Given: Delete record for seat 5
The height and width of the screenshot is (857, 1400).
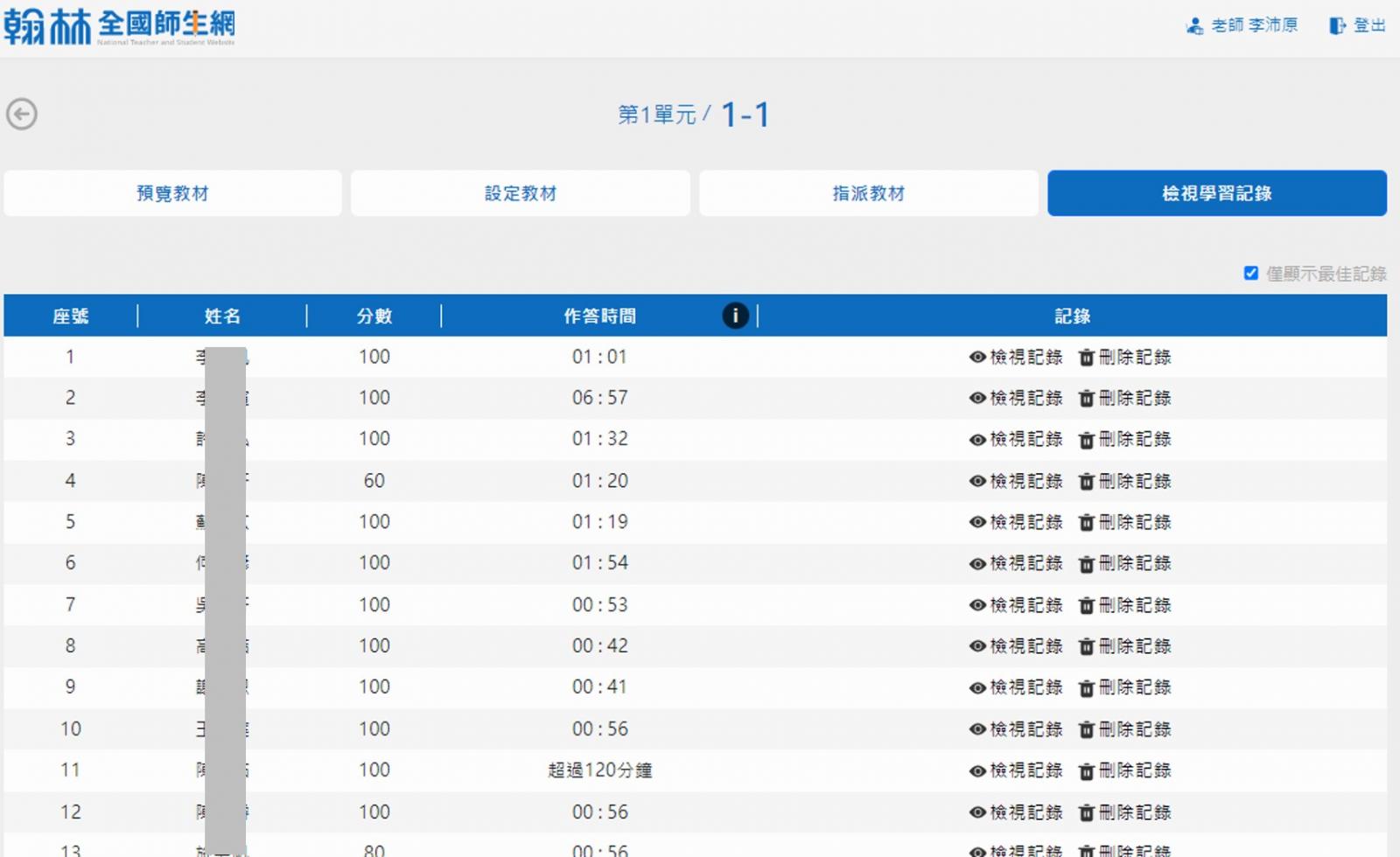Looking at the screenshot, I should pos(1125,523).
